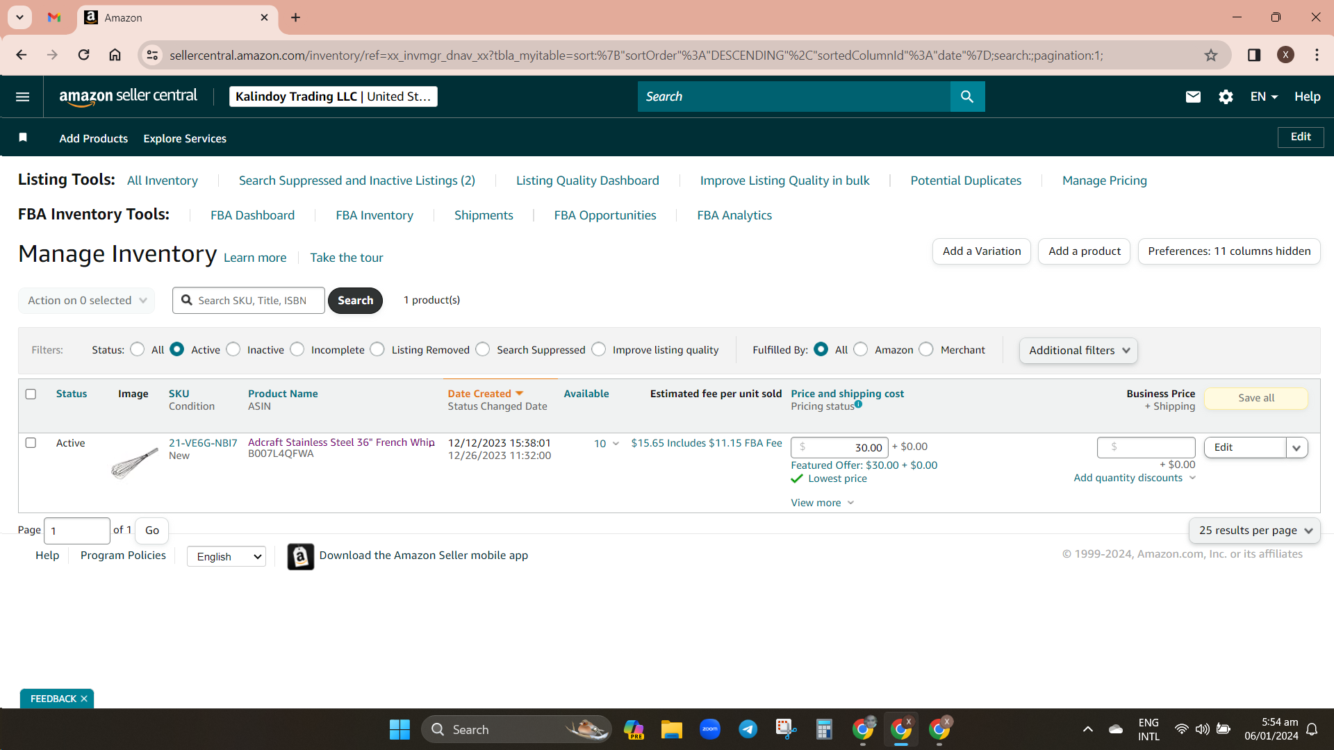Image resolution: width=1334 pixels, height=750 pixels.
Task: Open Snipping Tool from the taskbar
Action: click(786, 729)
